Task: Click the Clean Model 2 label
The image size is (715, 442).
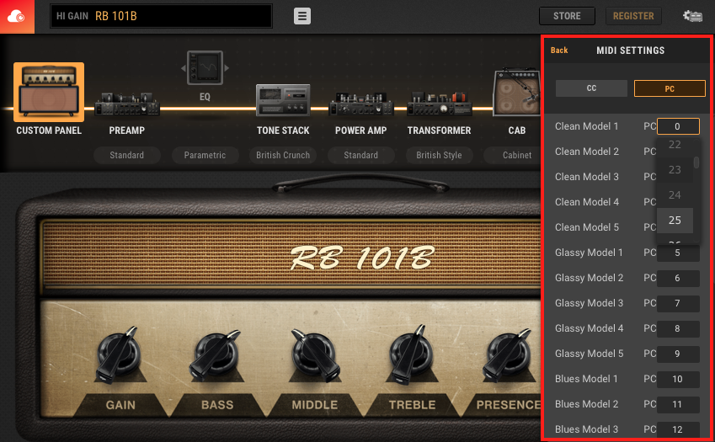Action: tap(587, 152)
